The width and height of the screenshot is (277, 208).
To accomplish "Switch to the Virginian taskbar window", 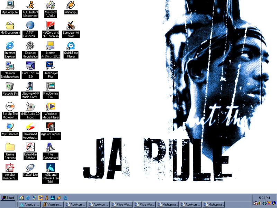I will coord(52,205).
